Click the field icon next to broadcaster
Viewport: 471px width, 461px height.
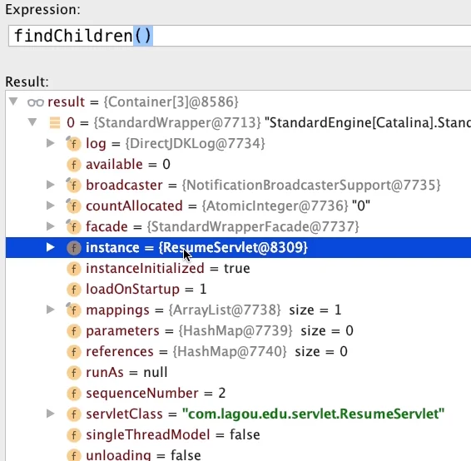pyautogui.click(x=73, y=185)
